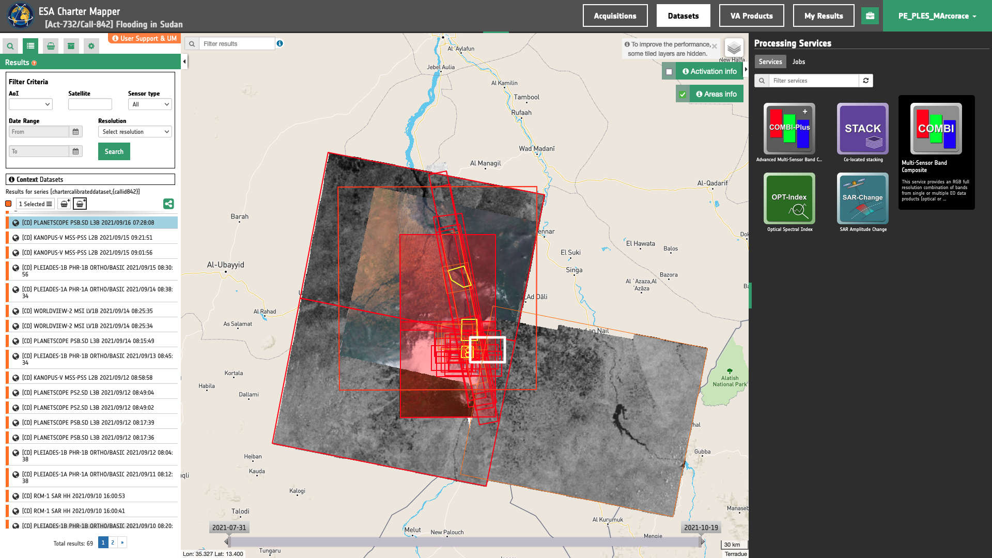
Task: Open the STACK co-located stacking service
Action: click(x=863, y=129)
